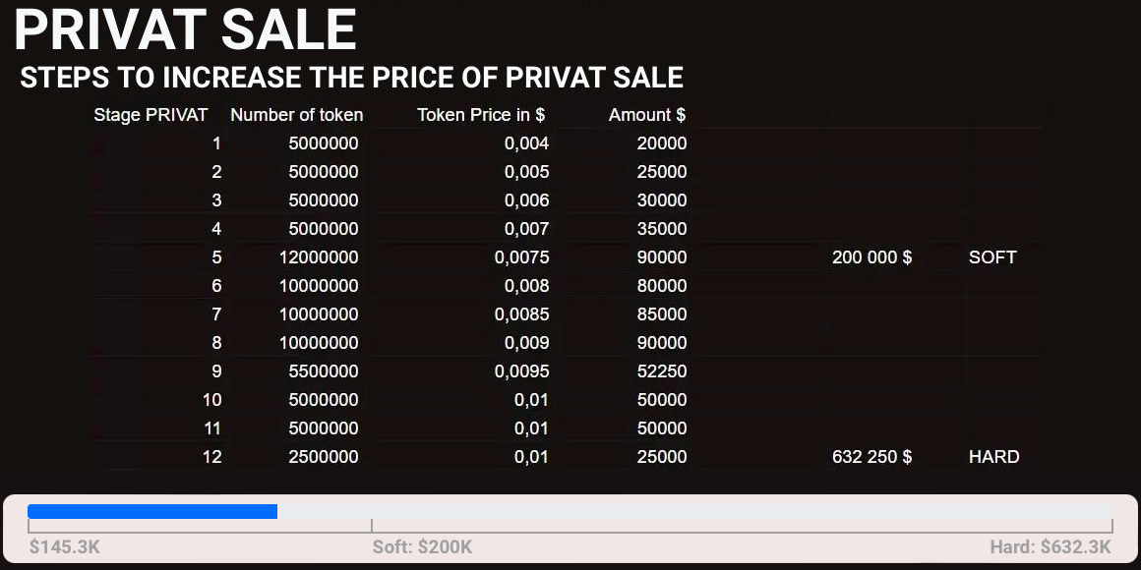Click the 0,0095 token price cell

(x=521, y=371)
